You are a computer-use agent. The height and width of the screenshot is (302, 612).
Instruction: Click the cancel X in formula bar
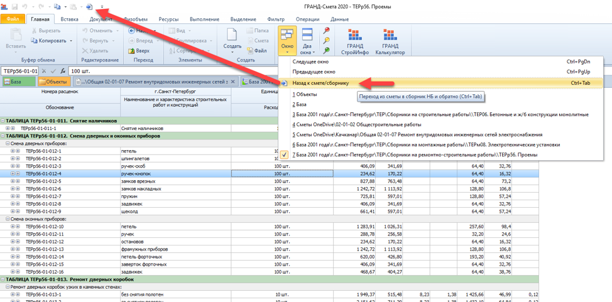pyautogui.click(x=44, y=72)
